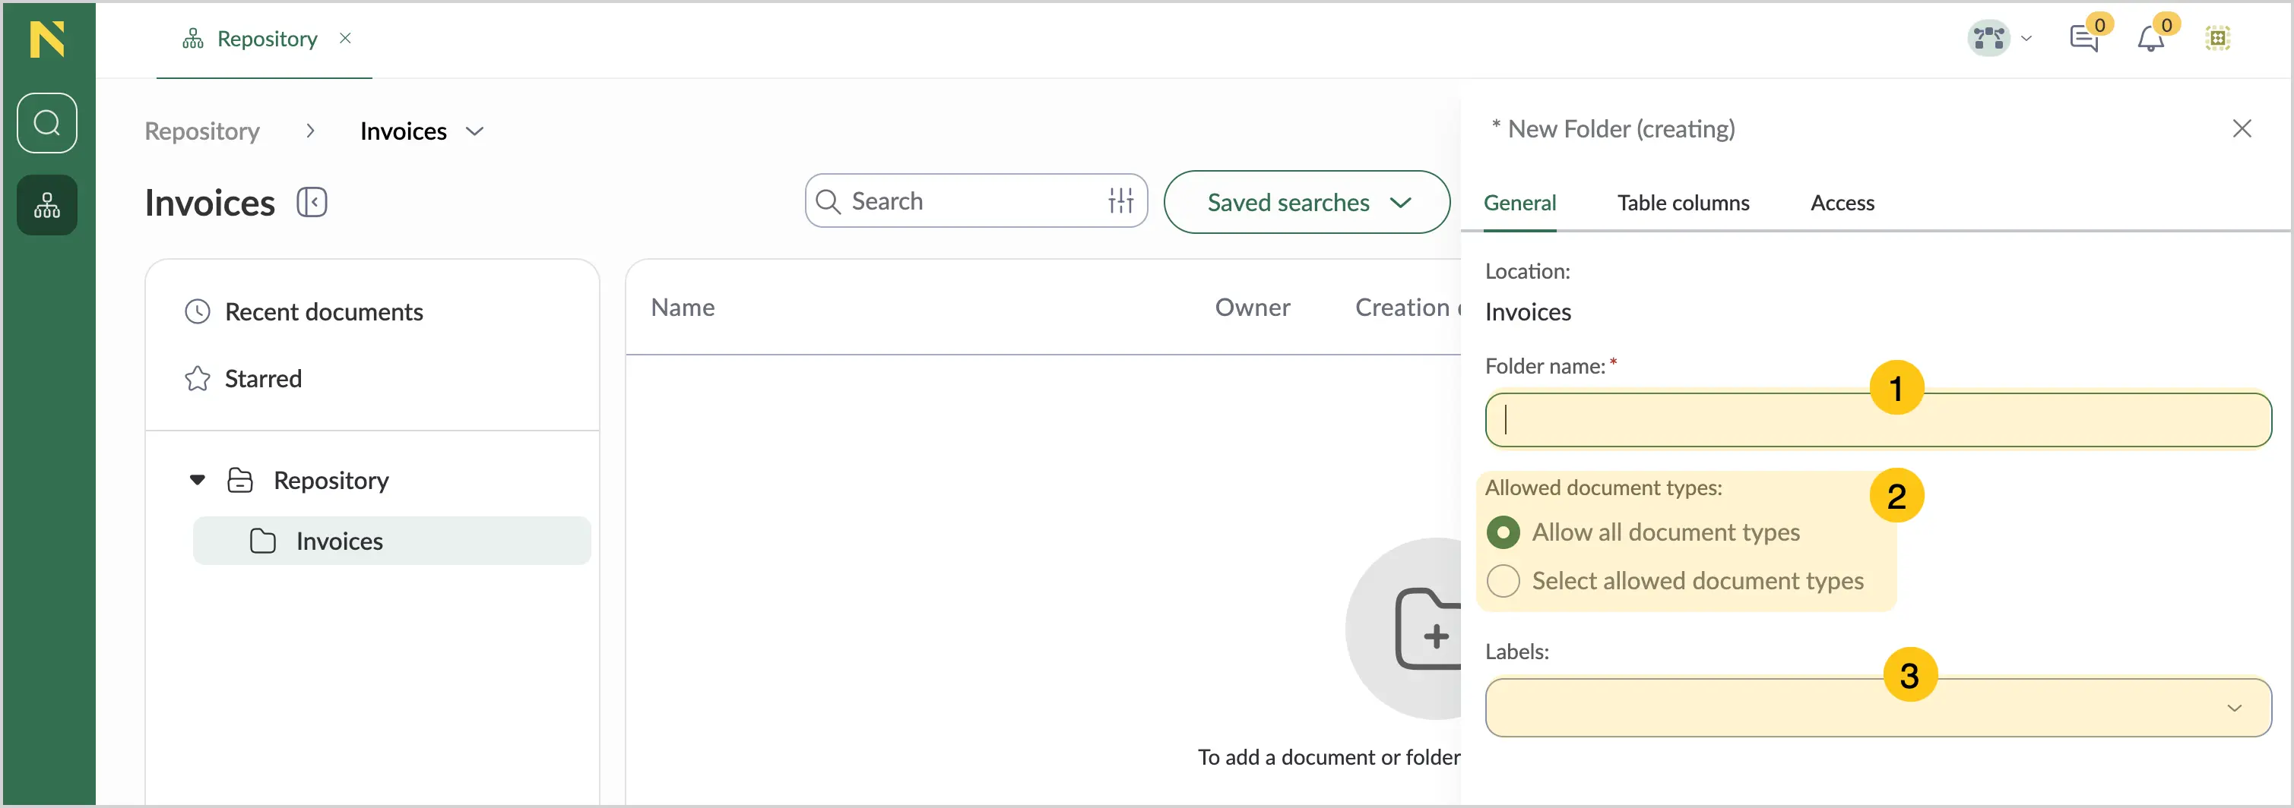Expand the Invoices breadcrumb dropdown chevron
The height and width of the screenshot is (808, 2294).
pos(474,131)
